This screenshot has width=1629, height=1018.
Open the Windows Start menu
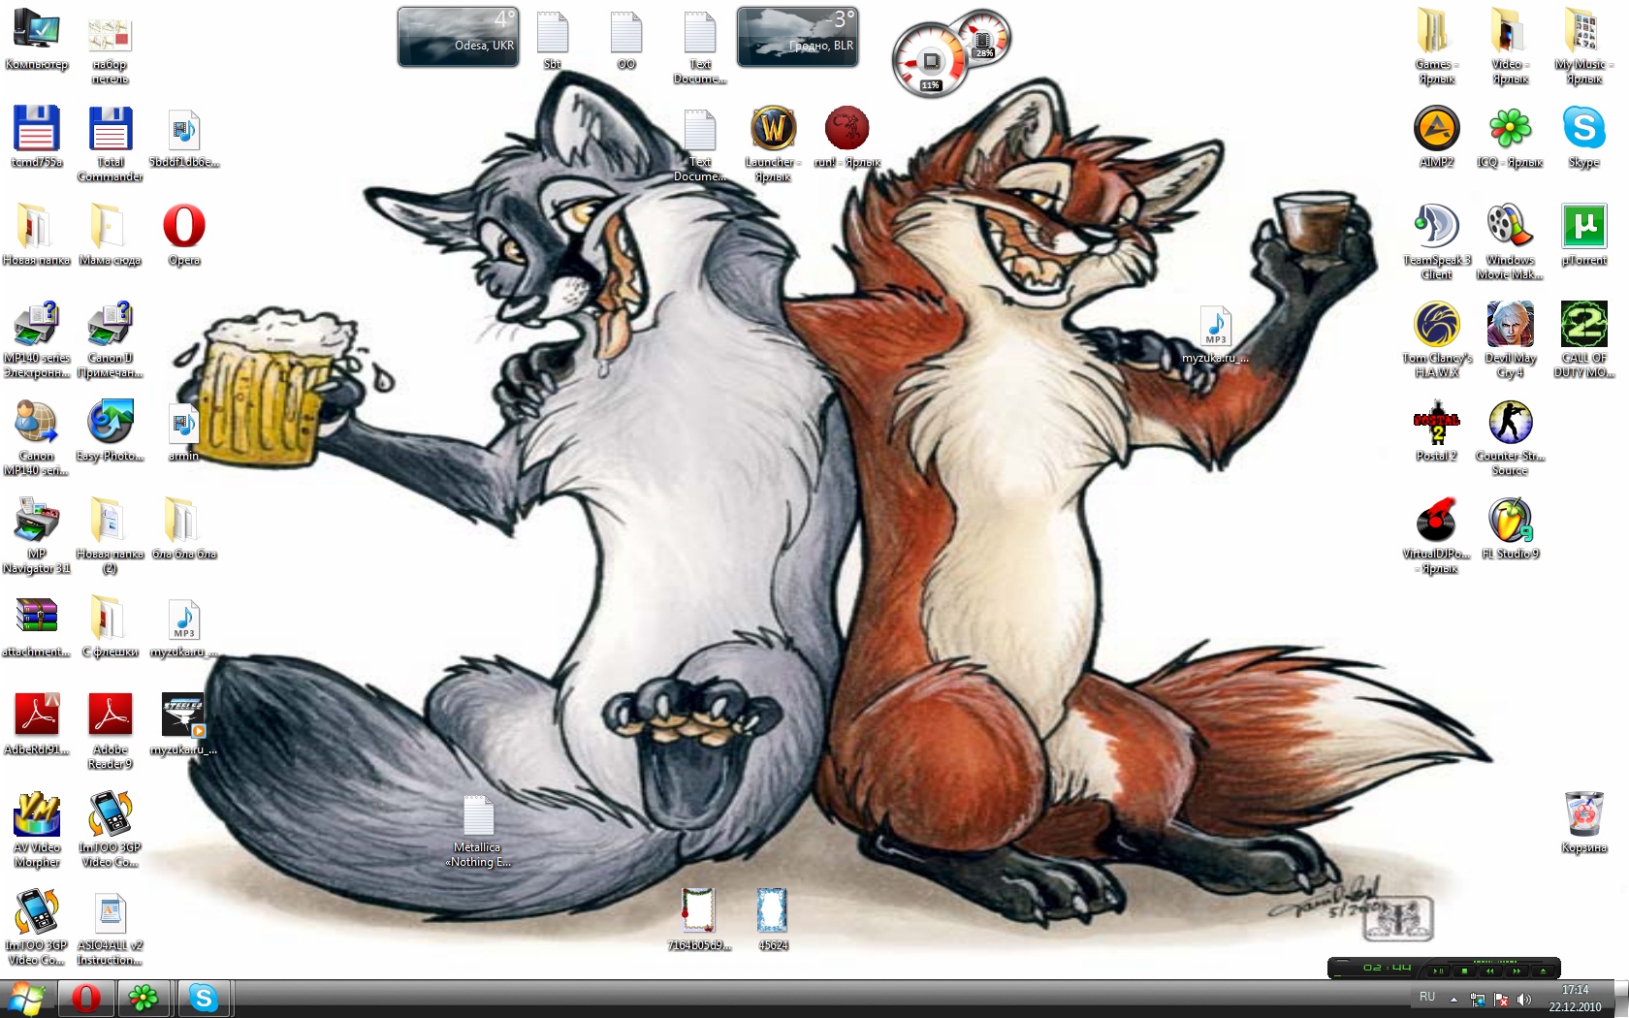[x=26, y=998]
